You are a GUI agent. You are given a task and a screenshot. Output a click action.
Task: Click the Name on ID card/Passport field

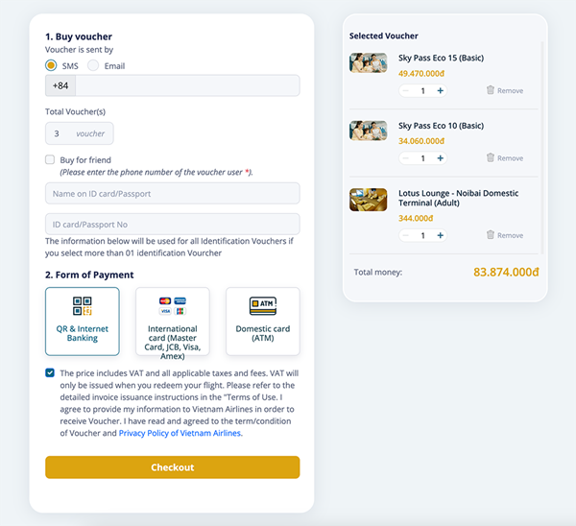tap(173, 193)
